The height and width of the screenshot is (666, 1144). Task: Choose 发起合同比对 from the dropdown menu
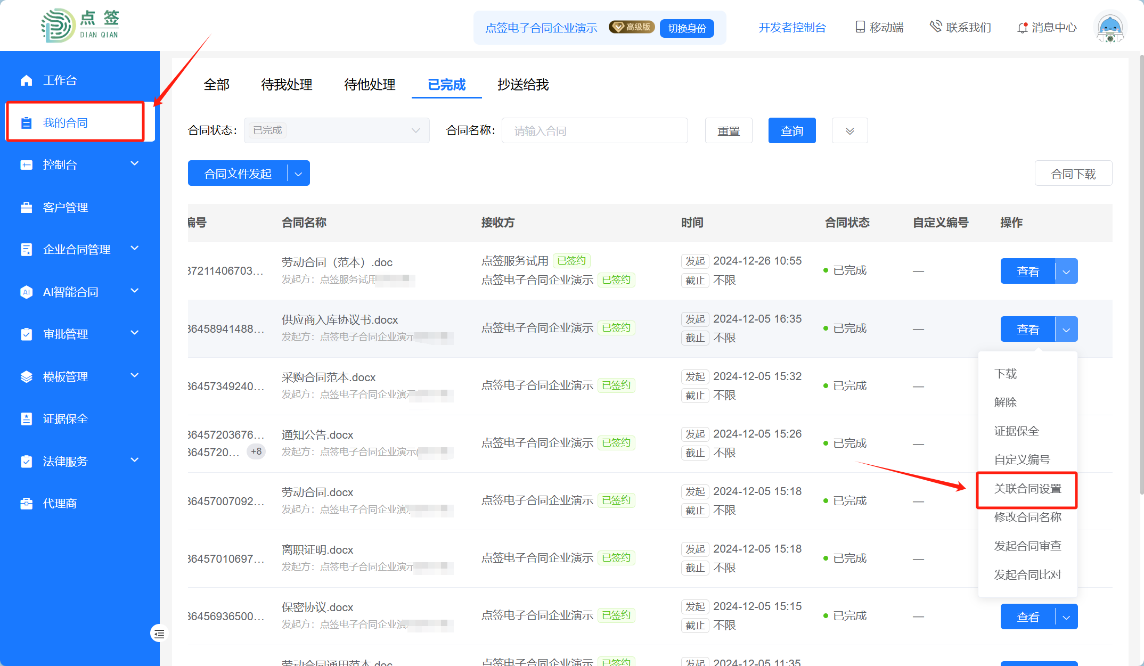pos(1028,575)
